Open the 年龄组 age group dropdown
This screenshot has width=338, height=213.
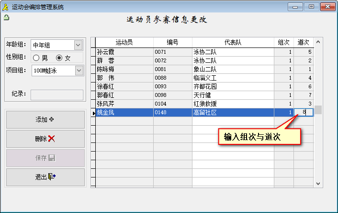point(79,45)
